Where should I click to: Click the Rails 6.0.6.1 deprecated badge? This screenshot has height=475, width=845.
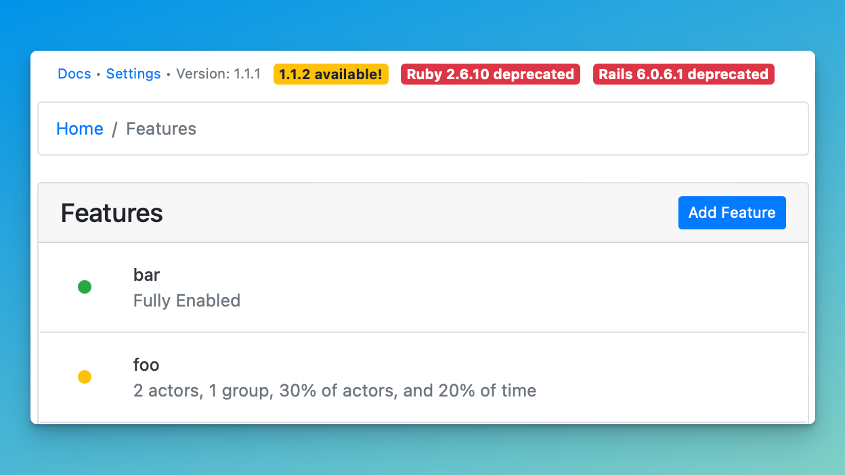pyautogui.click(x=684, y=74)
